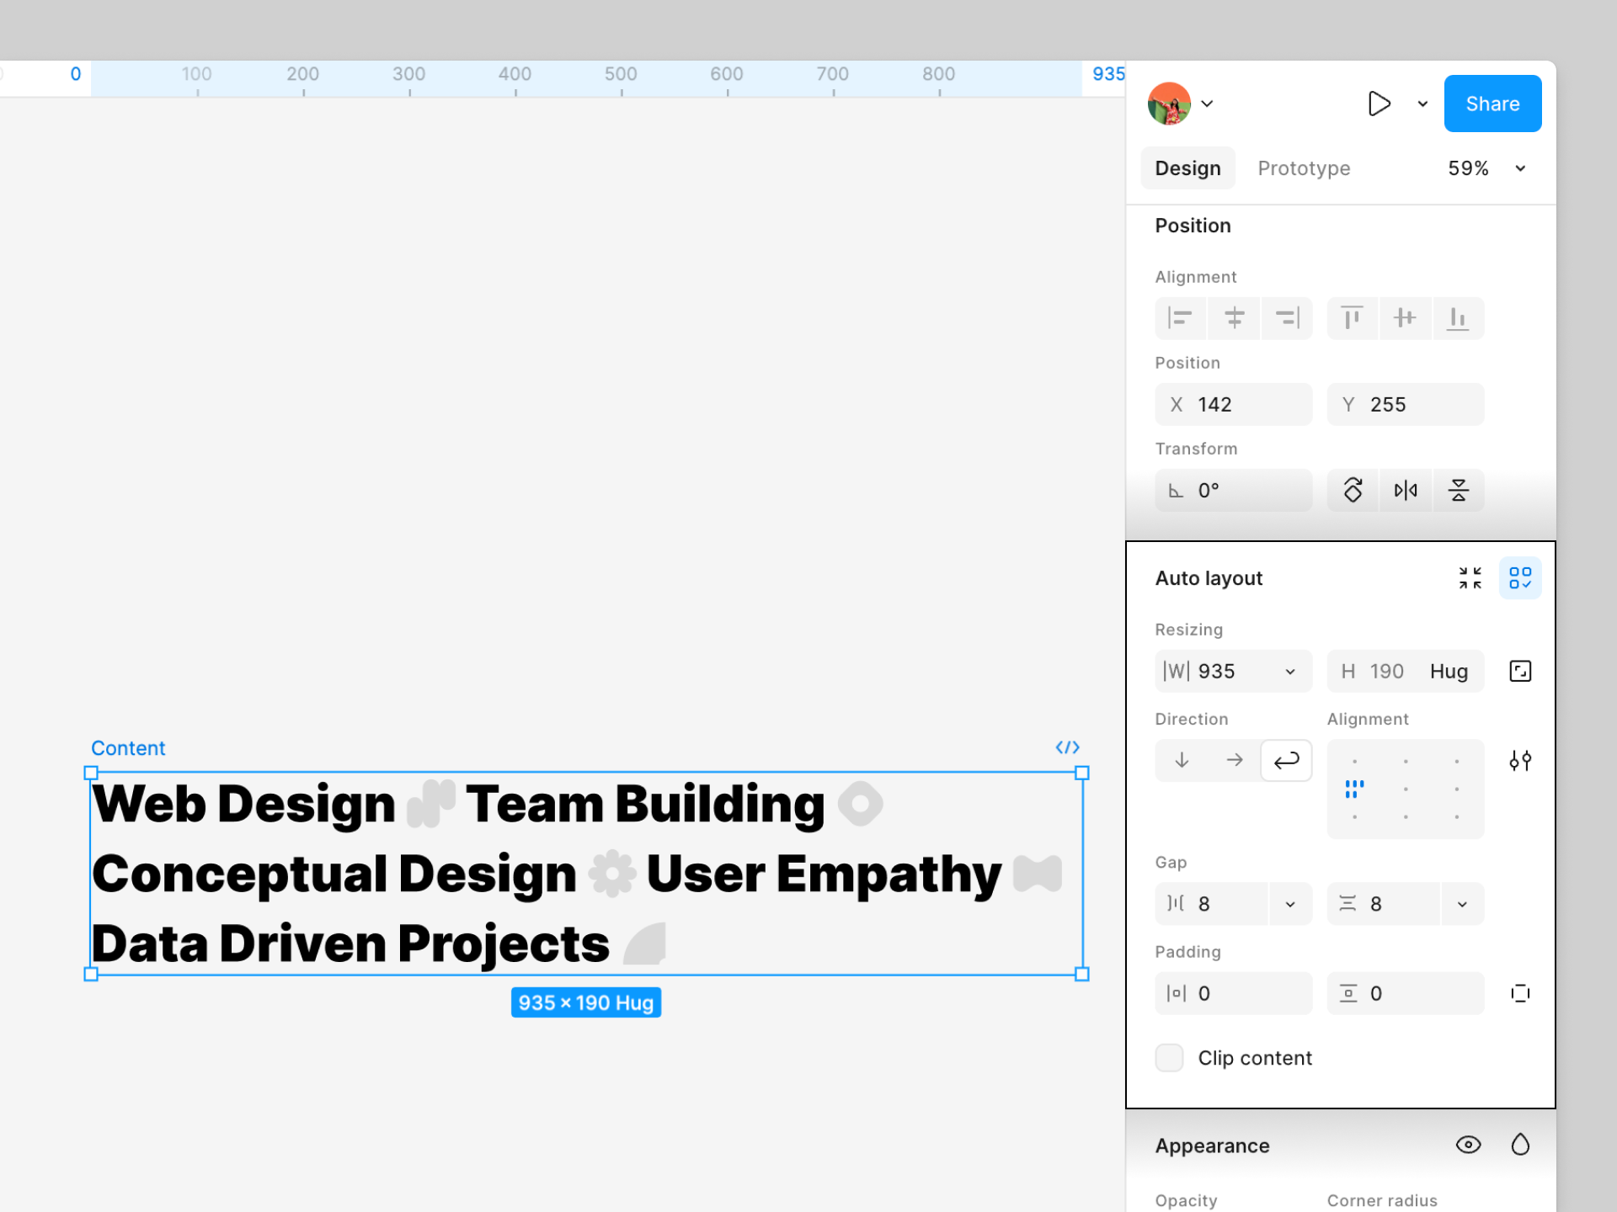This screenshot has width=1617, height=1212.
Task: Open zoom level dropdown chevron
Action: click(x=1520, y=168)
